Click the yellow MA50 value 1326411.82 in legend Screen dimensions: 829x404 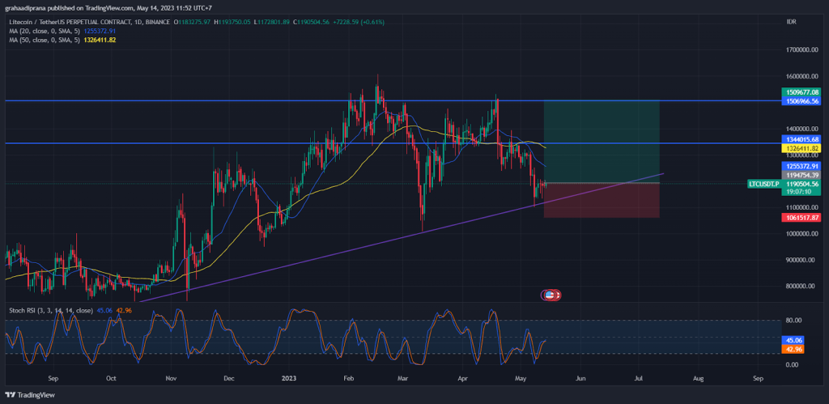99,40
